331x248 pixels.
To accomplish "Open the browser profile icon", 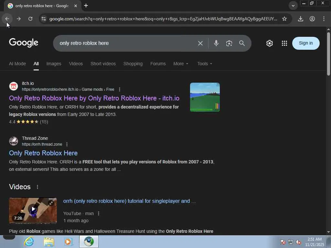I will [x=312, y=19].
